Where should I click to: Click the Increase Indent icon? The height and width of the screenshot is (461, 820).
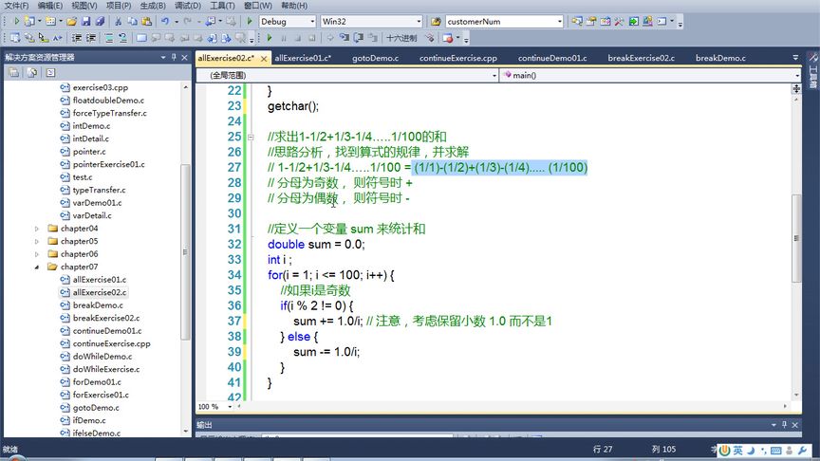[91, 38]
